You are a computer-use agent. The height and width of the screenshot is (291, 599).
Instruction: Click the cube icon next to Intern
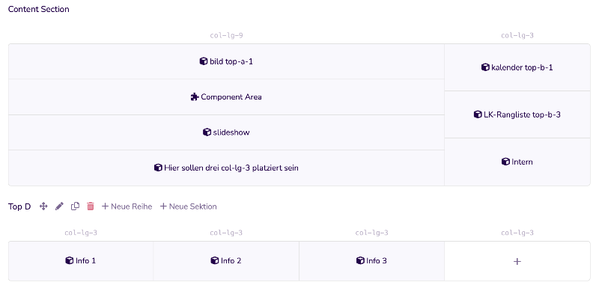pyautogui.click(x=505, y=162)
